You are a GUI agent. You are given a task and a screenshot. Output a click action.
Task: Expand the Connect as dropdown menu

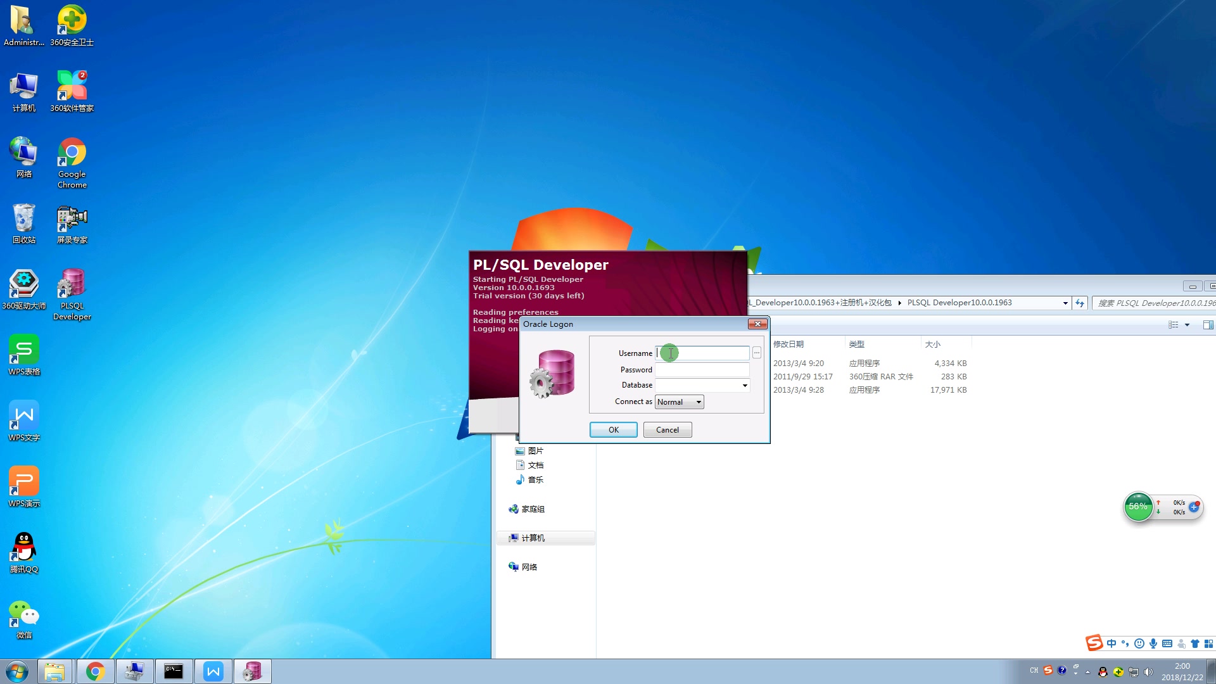[x=698, y=402]
